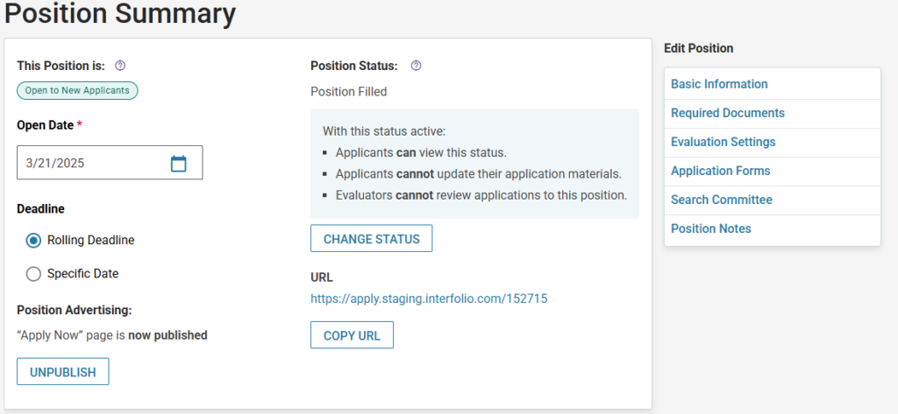Click help icon beside This Position is
This screenshot has width=898, height=414.
(x=119, y=66)
